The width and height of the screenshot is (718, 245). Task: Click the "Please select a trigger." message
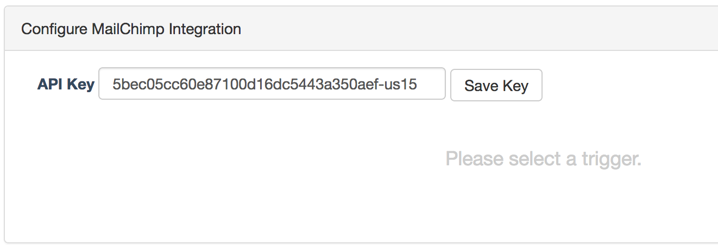543,159
